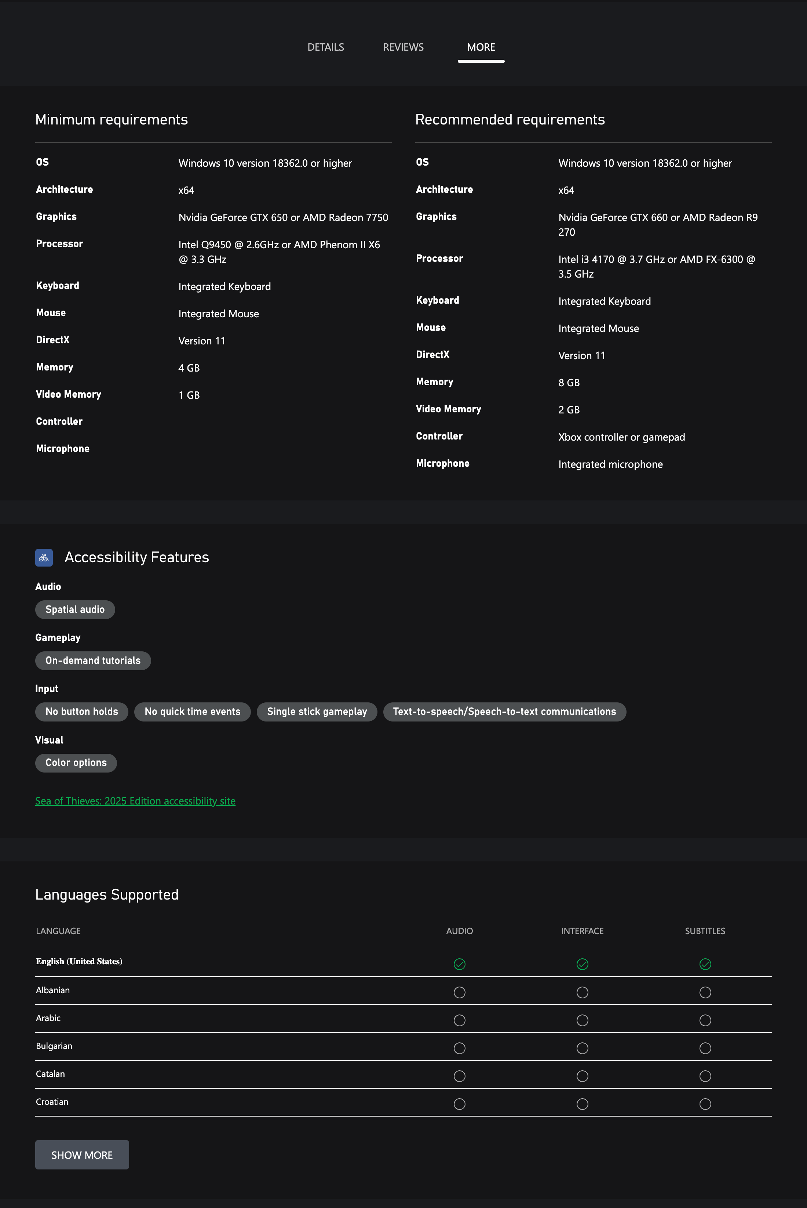Click the Single stick gameplay tag

[317, 712]
